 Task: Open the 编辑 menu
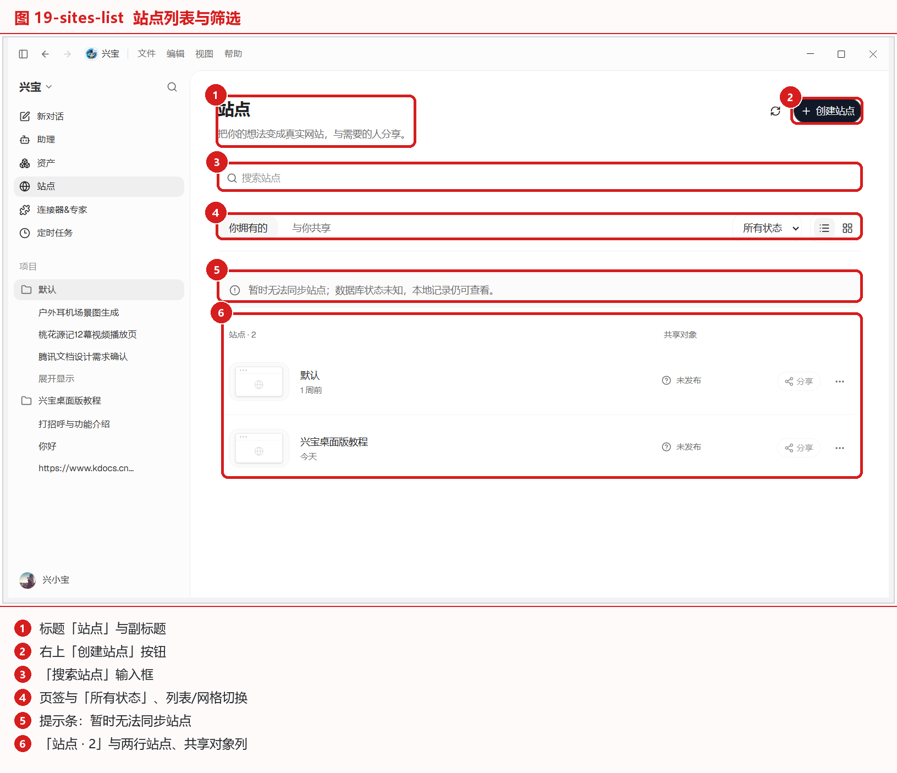click(175, 54)
